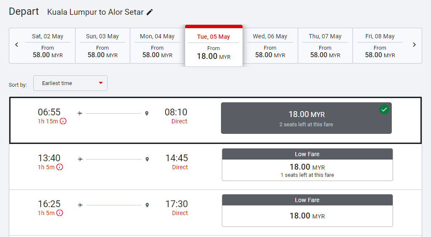Open info icon beside 1h 15m duration
Image resolution: width=431 pixels, height=237 pixels.
(x=63, y=121)
